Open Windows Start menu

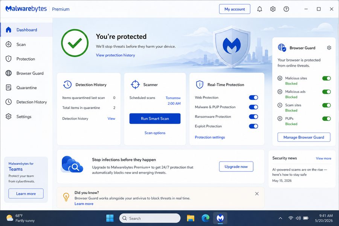coord(110,218)
